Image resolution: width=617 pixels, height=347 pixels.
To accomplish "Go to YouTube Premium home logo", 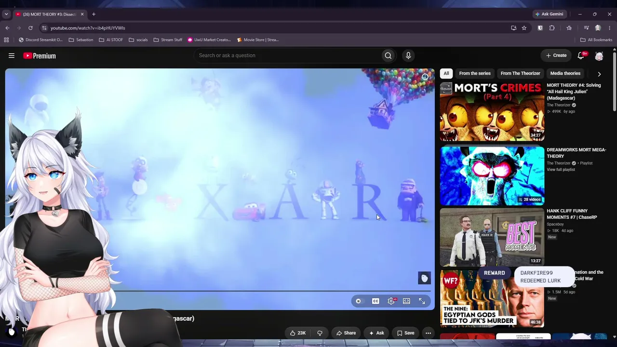I will pyautogui.click(x=40, y=56).
